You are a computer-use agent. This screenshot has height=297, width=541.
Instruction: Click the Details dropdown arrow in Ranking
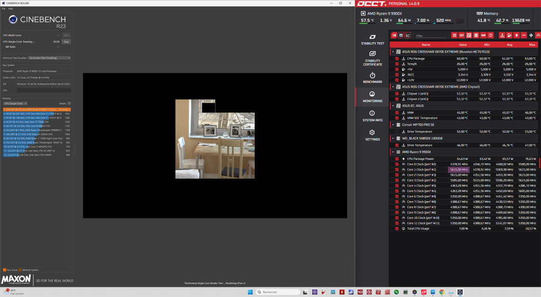(x=69, y=103)
